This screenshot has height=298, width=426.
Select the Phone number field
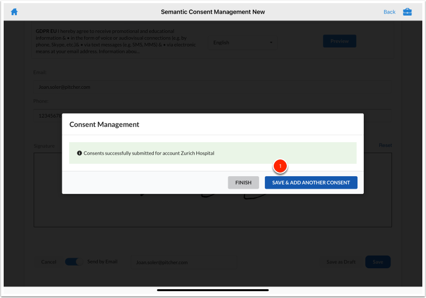(47, 116)
